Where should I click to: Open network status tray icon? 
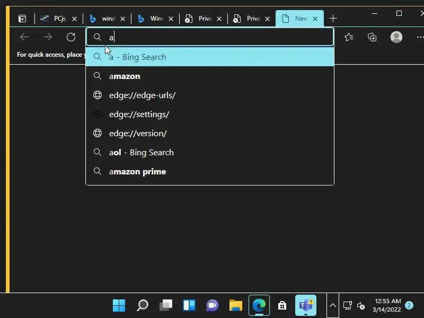click(348, 306)
